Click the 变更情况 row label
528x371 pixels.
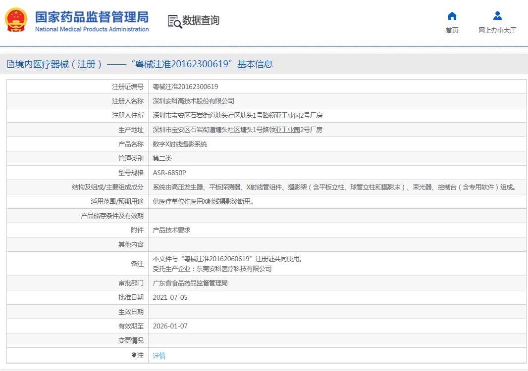[131, 340]
